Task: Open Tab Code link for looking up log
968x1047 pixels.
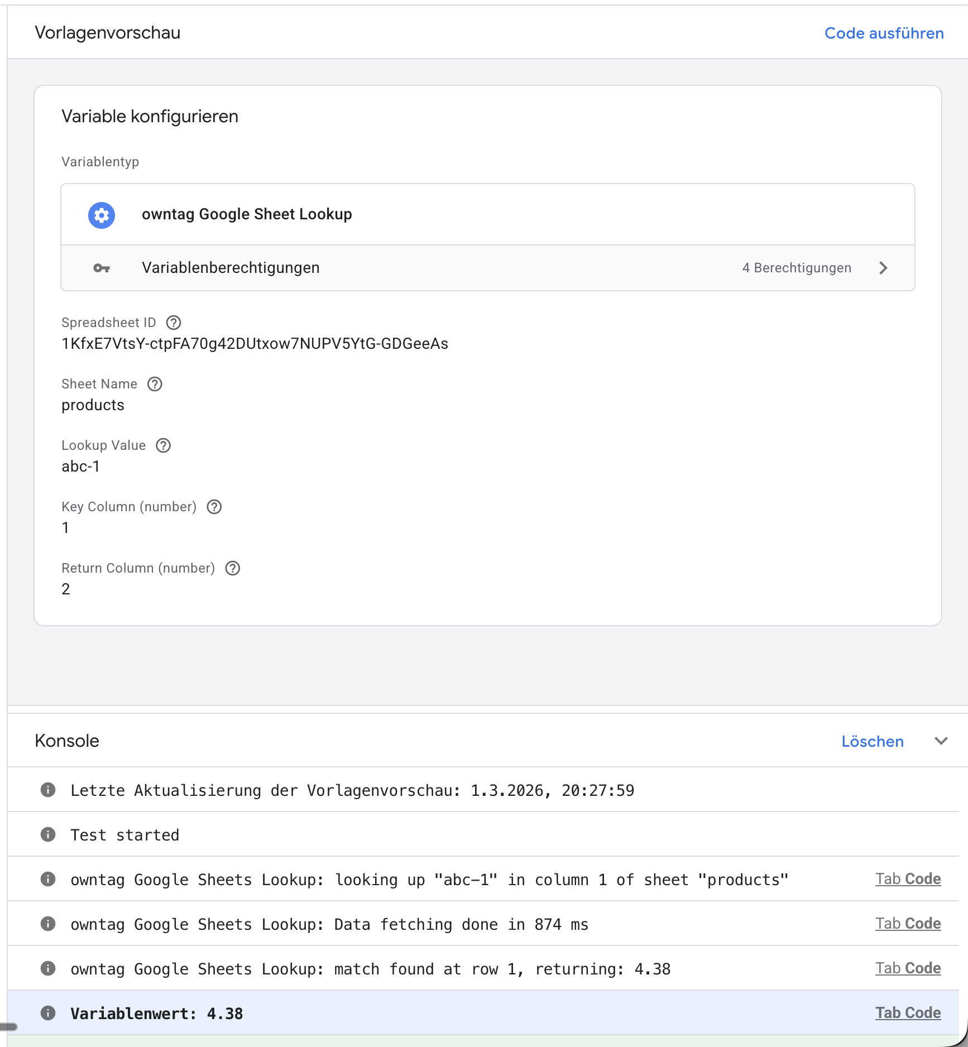Action: (908, 879)
